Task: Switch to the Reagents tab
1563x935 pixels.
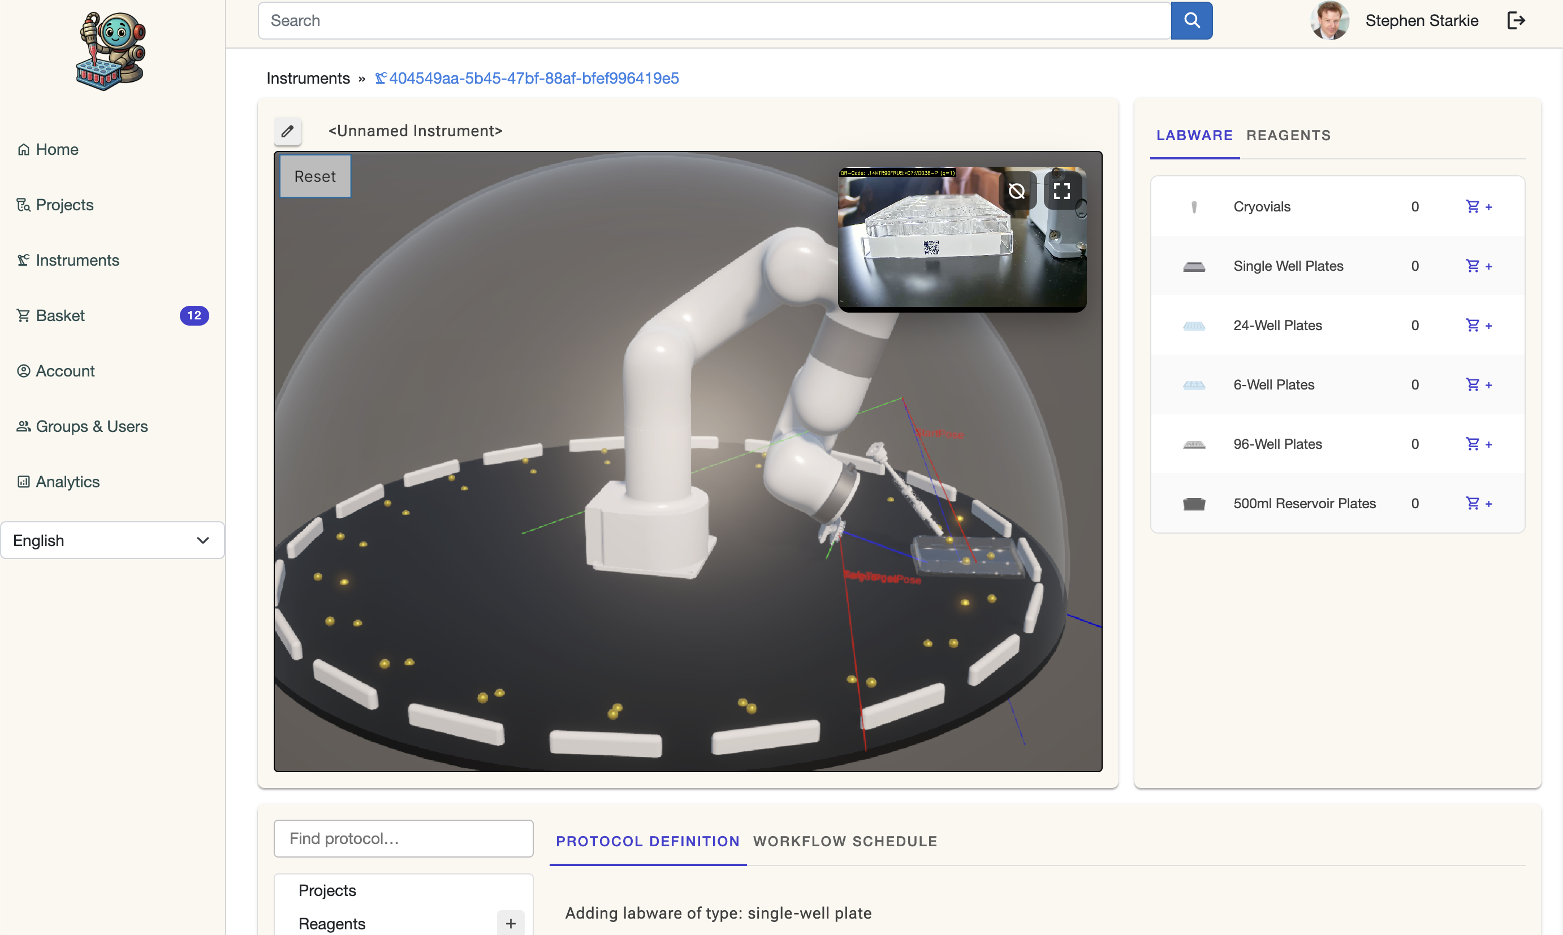Action: point(1288,136)
